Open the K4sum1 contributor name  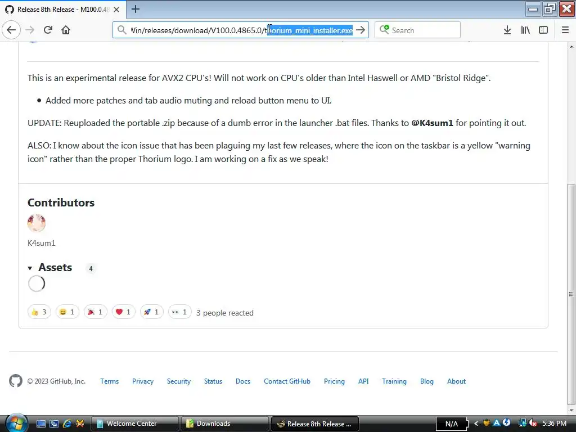click(42, 243)
